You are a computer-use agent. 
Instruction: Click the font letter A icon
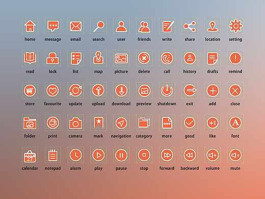(235, 123)
